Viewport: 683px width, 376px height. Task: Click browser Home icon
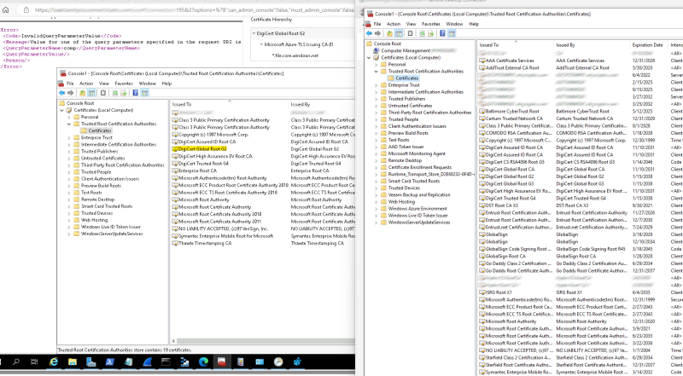pyautogui.click(x=6, y=9)
